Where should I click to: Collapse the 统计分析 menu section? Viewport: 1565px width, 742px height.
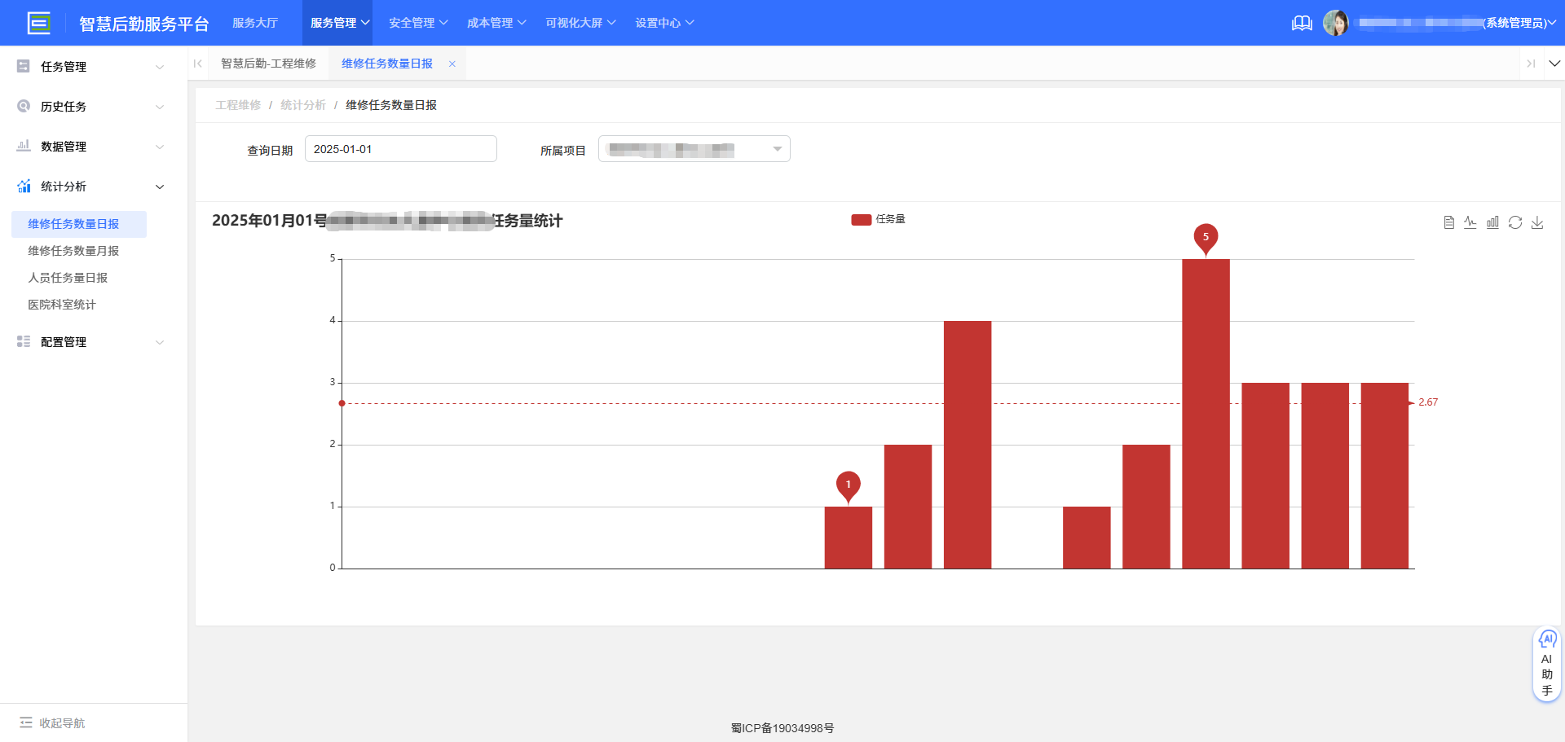point(160,187)
